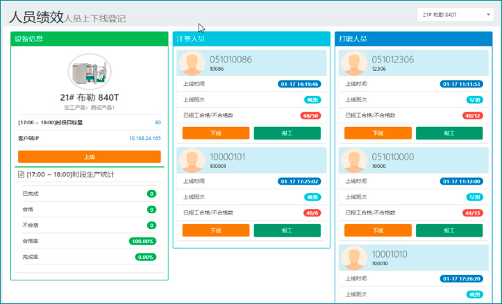502x304 pixels.
Task: Click 下线 for employee 051012306
Action: 378,133
